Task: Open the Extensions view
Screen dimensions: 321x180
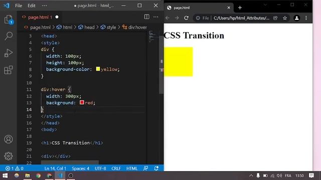Action: pos(9,70)
